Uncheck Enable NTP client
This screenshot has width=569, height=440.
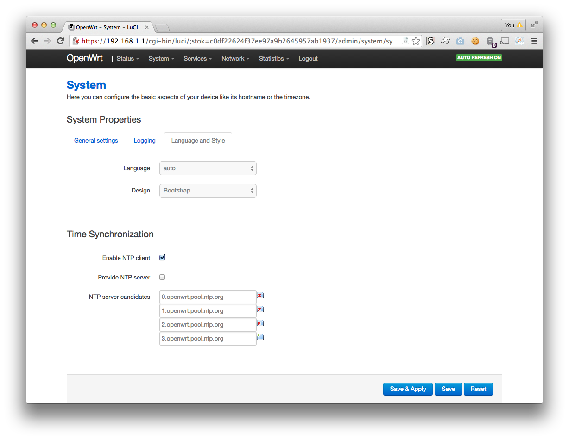tap(162, 258)
